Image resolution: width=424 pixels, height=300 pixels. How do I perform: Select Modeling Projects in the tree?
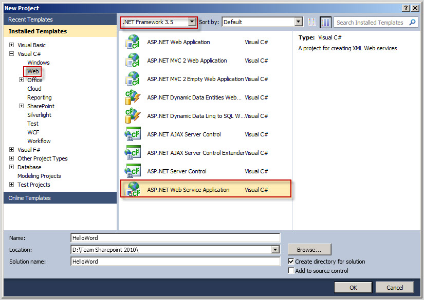(39, 176)
